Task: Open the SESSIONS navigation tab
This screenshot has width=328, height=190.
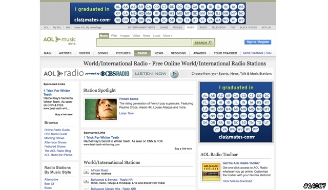Action: point(178,53)
